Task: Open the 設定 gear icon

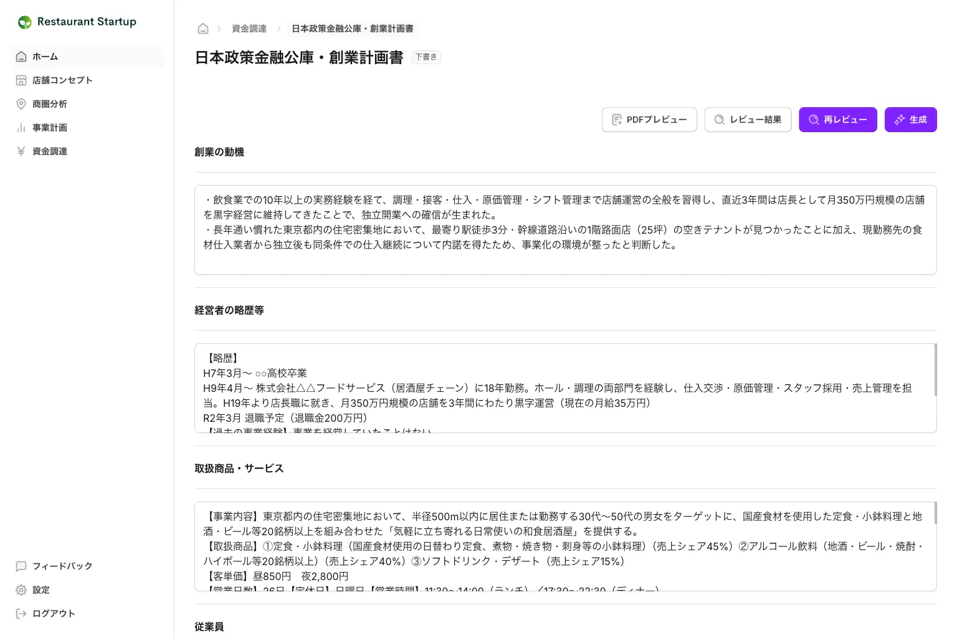Action: (x=22, y=589)
